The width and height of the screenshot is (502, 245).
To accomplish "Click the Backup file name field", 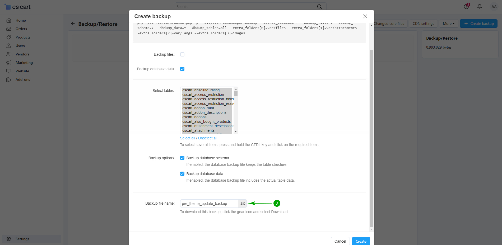I will [x=209, y=204].
